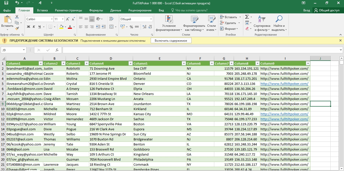Open the Calibri font name dropdown

click(52, 19)
